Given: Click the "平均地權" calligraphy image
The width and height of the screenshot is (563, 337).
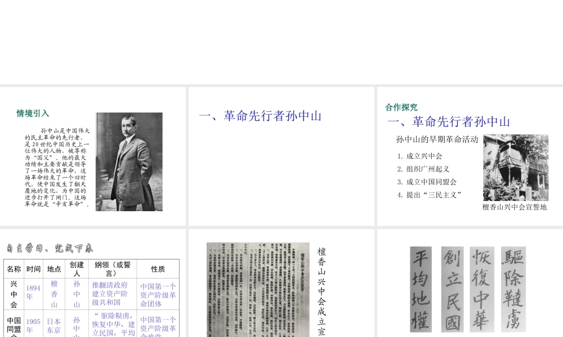Looking at the screenshot, I should tap(421, 289).
